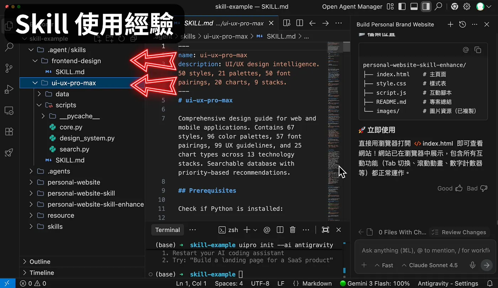The image size is (498, 288).
Task: Rate response as Bad
Action: [477, 188]
